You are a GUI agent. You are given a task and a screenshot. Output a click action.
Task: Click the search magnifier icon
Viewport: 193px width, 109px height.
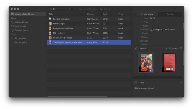click(101, 9)
